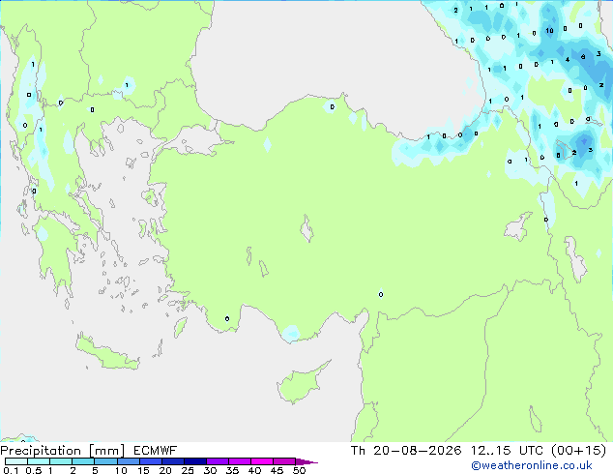
Task: Click the 40–45 mm magenta swatch
Action: point(262,461)
